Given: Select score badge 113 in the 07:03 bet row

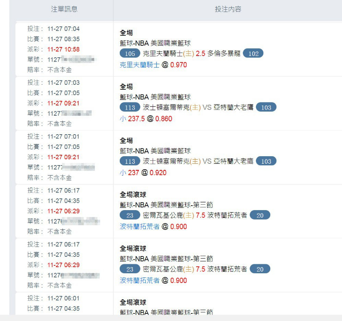Looking at the screenshot, I should [130, 107].
